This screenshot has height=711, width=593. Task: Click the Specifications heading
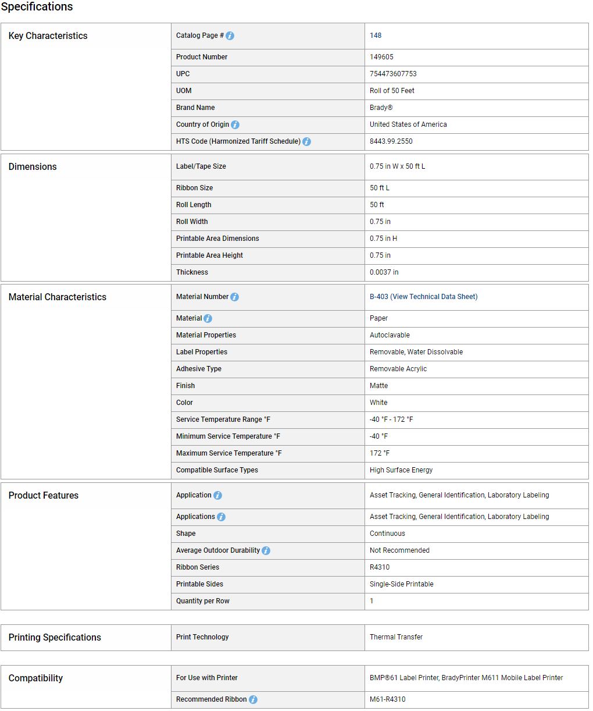[37, 7]
